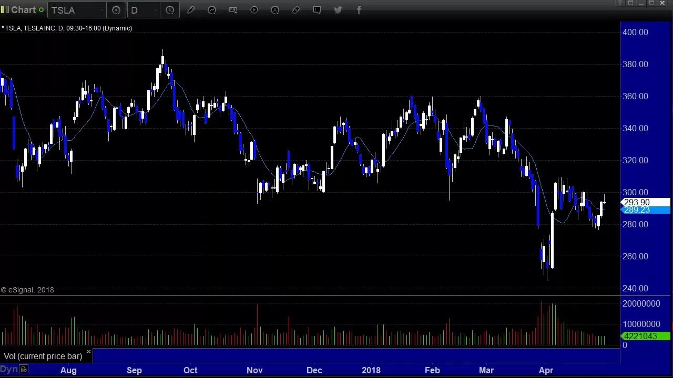
Task: Click the Mar label on time axis
Action: coord(486,370)
